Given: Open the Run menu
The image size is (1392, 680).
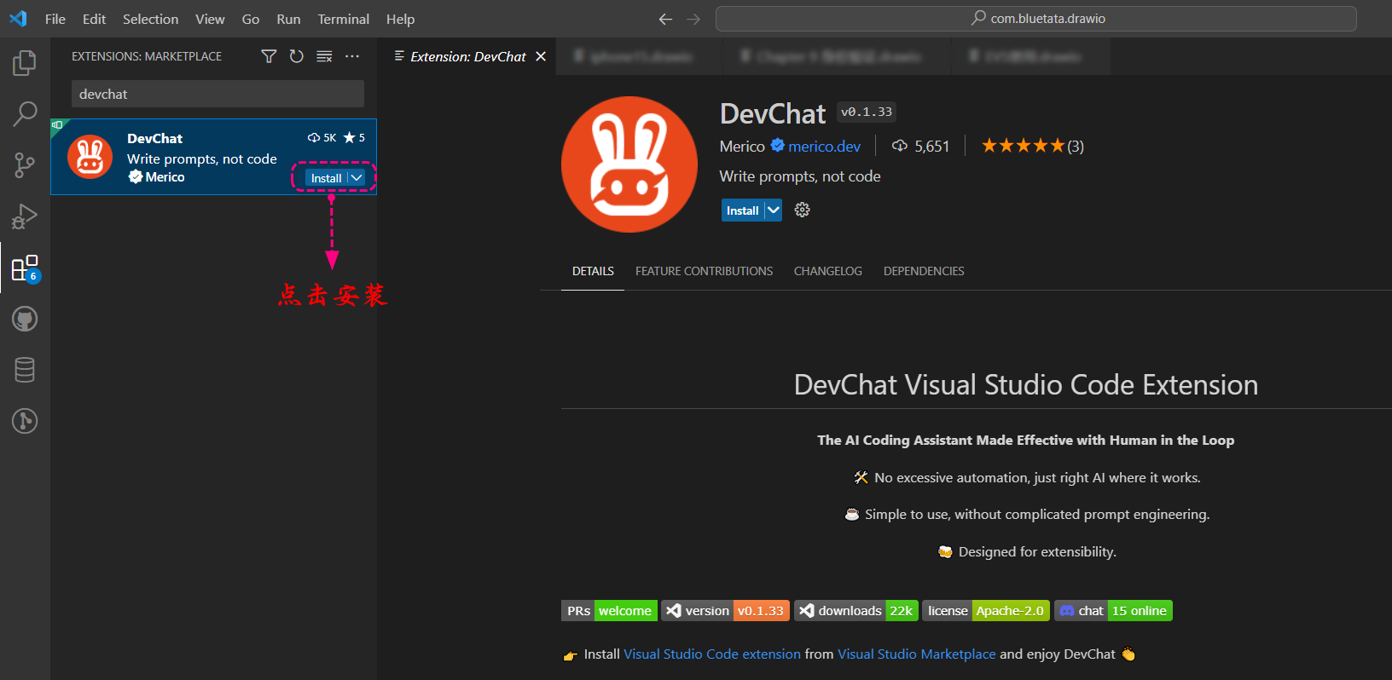Looking at the screenshot, I should pyautogui.click(x=288, y=19).
